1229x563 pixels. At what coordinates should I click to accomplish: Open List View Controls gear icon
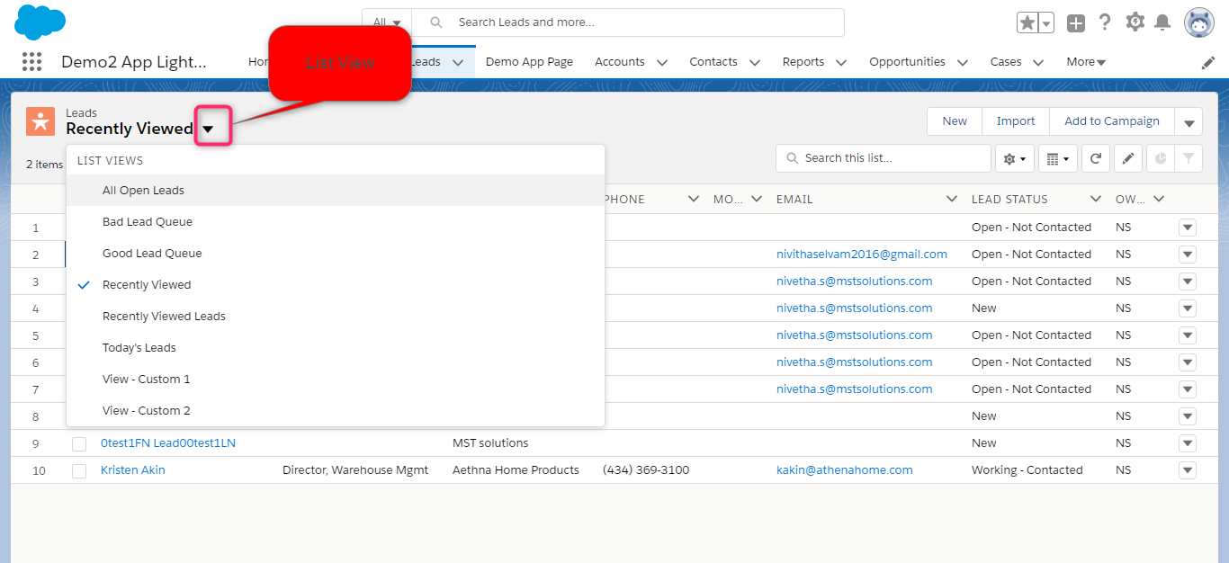pos(1014,157)
